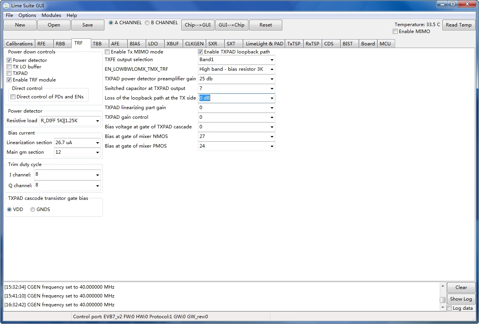Enable the Log data checkbox

click(449, 308)
